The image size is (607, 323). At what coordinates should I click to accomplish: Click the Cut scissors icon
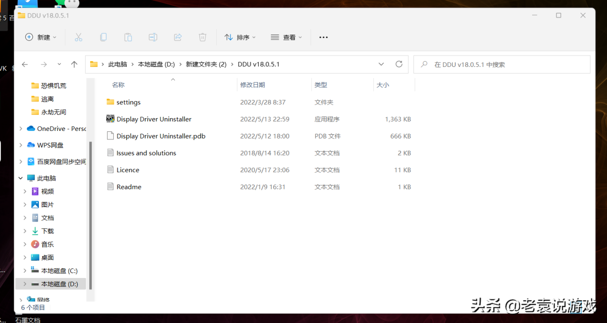coord(79,37)
